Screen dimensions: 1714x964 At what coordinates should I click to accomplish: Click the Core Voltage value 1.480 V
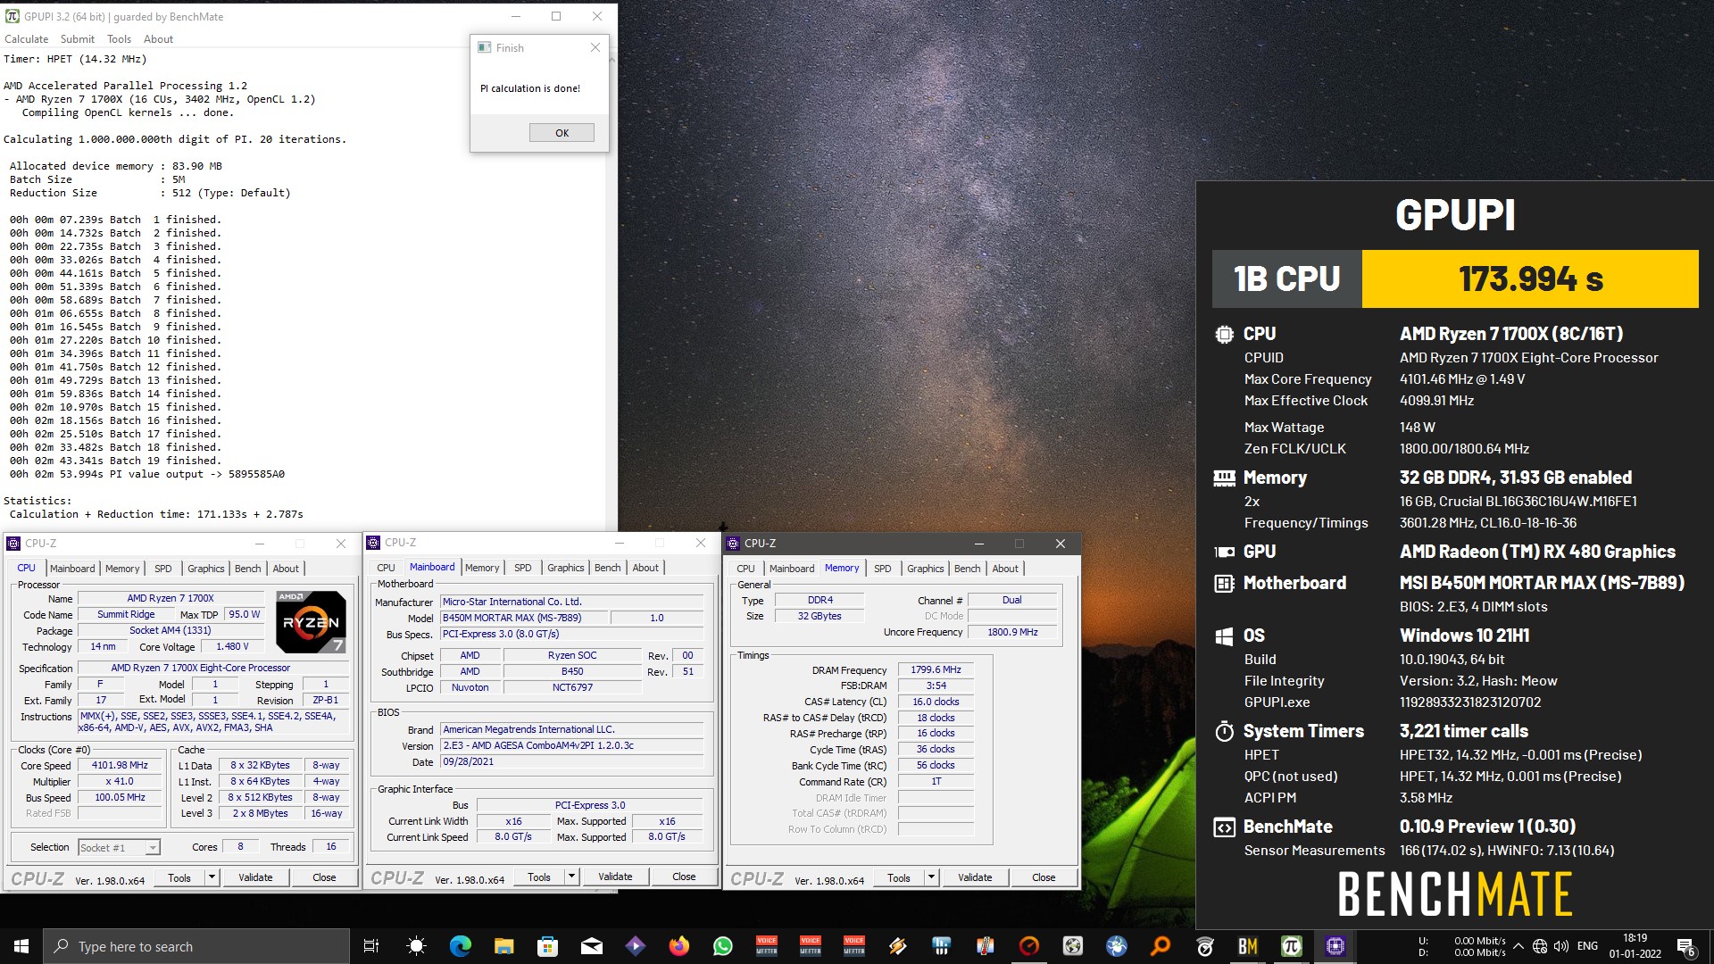(x=232, y=646)
